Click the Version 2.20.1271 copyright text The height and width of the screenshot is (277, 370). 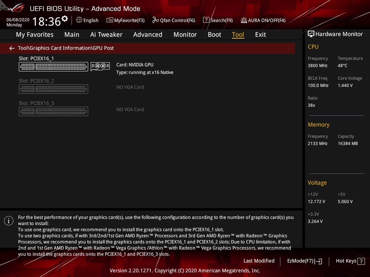[185, 271]
